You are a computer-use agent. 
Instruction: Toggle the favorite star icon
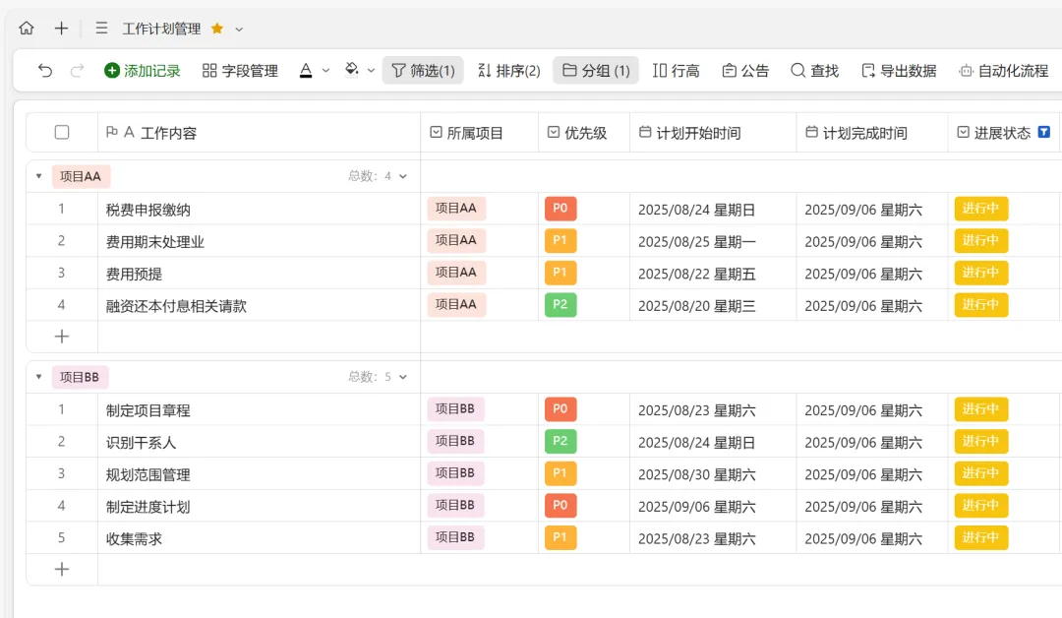click(x=217, y=29)
